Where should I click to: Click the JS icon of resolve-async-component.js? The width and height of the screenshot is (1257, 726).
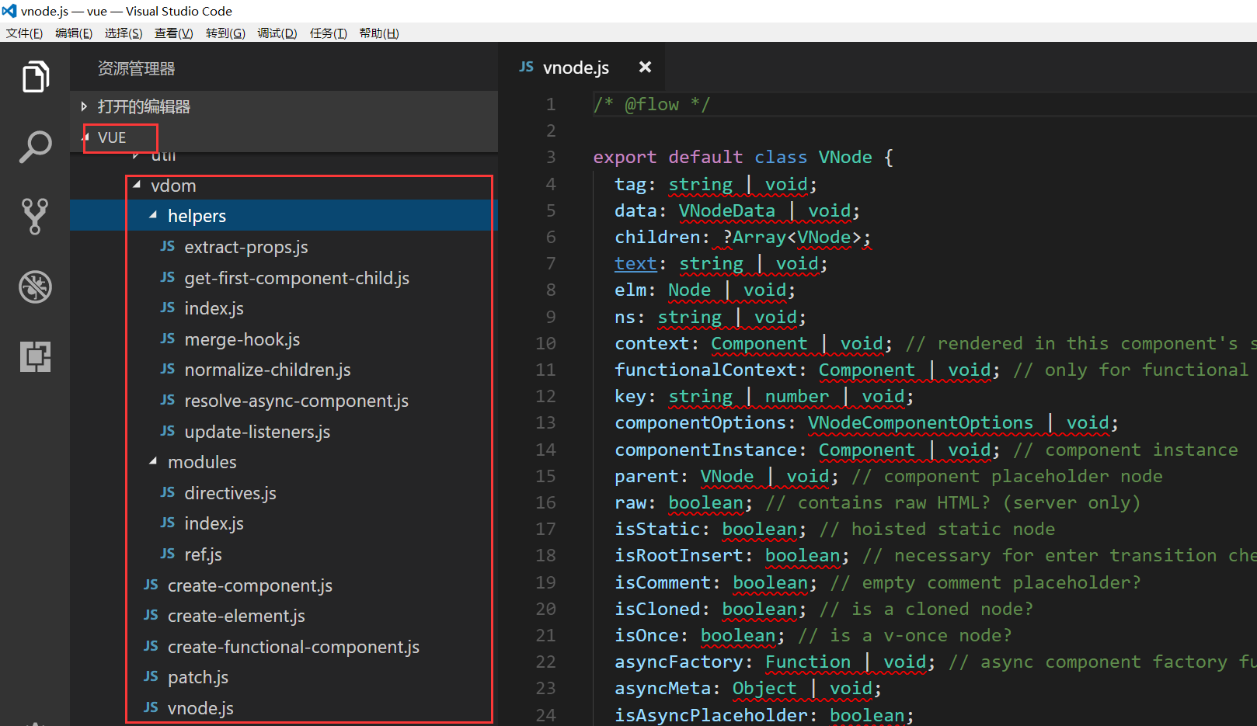(x=168, y=400)
